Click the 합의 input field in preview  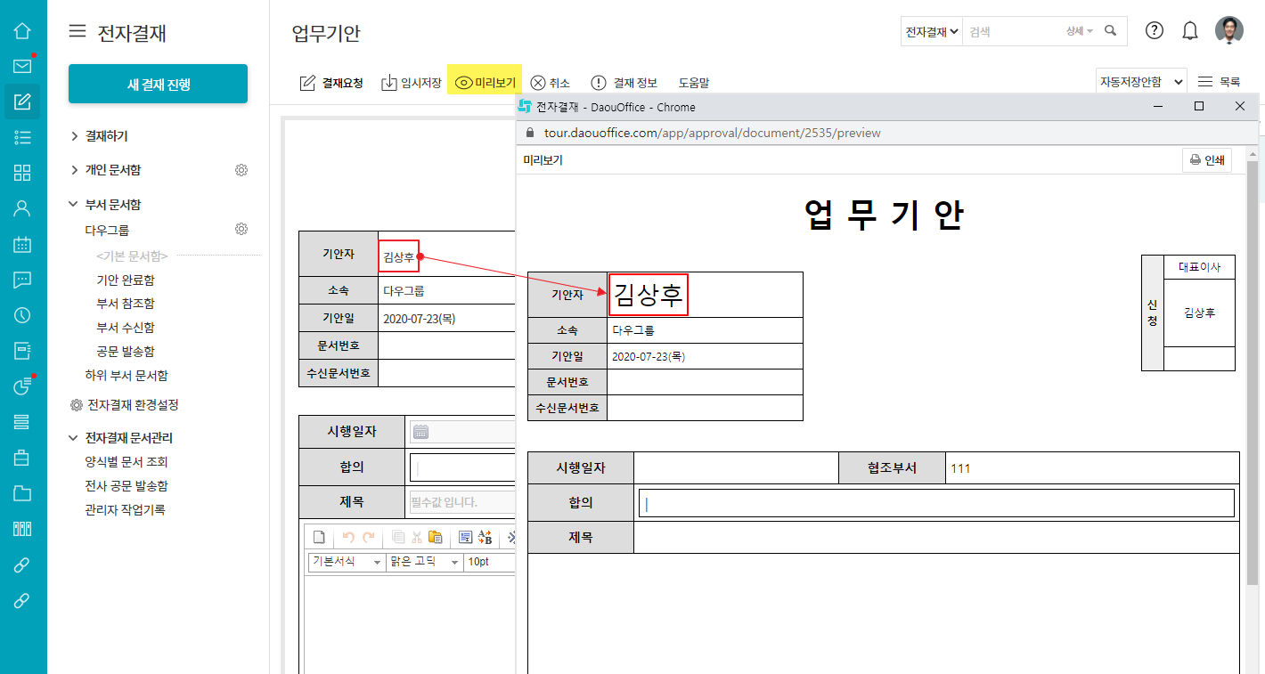click(x=935, y=503)
